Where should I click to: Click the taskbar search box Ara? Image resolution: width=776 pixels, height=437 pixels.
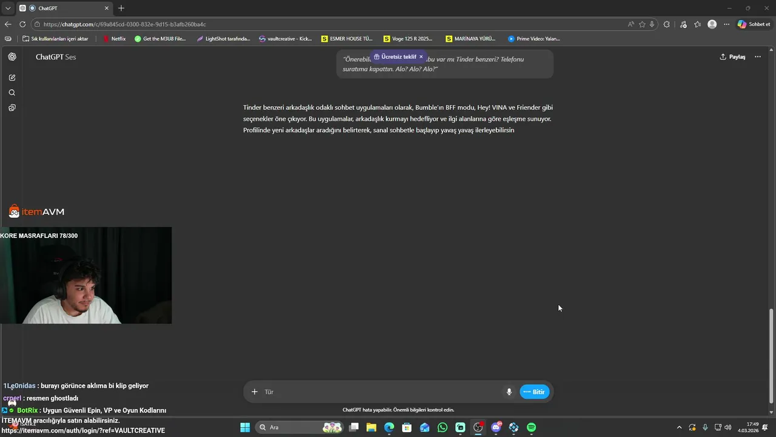[x=300, y=427]
